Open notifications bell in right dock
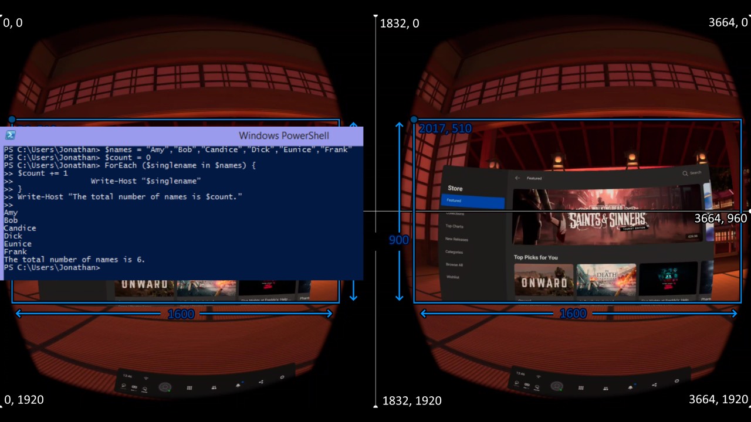This screenshot has width=751, height=422. point(631,386)
